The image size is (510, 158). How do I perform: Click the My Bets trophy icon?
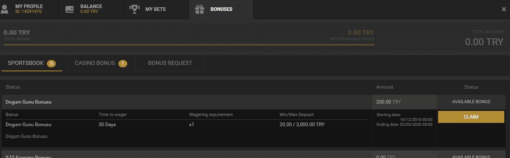135,9
